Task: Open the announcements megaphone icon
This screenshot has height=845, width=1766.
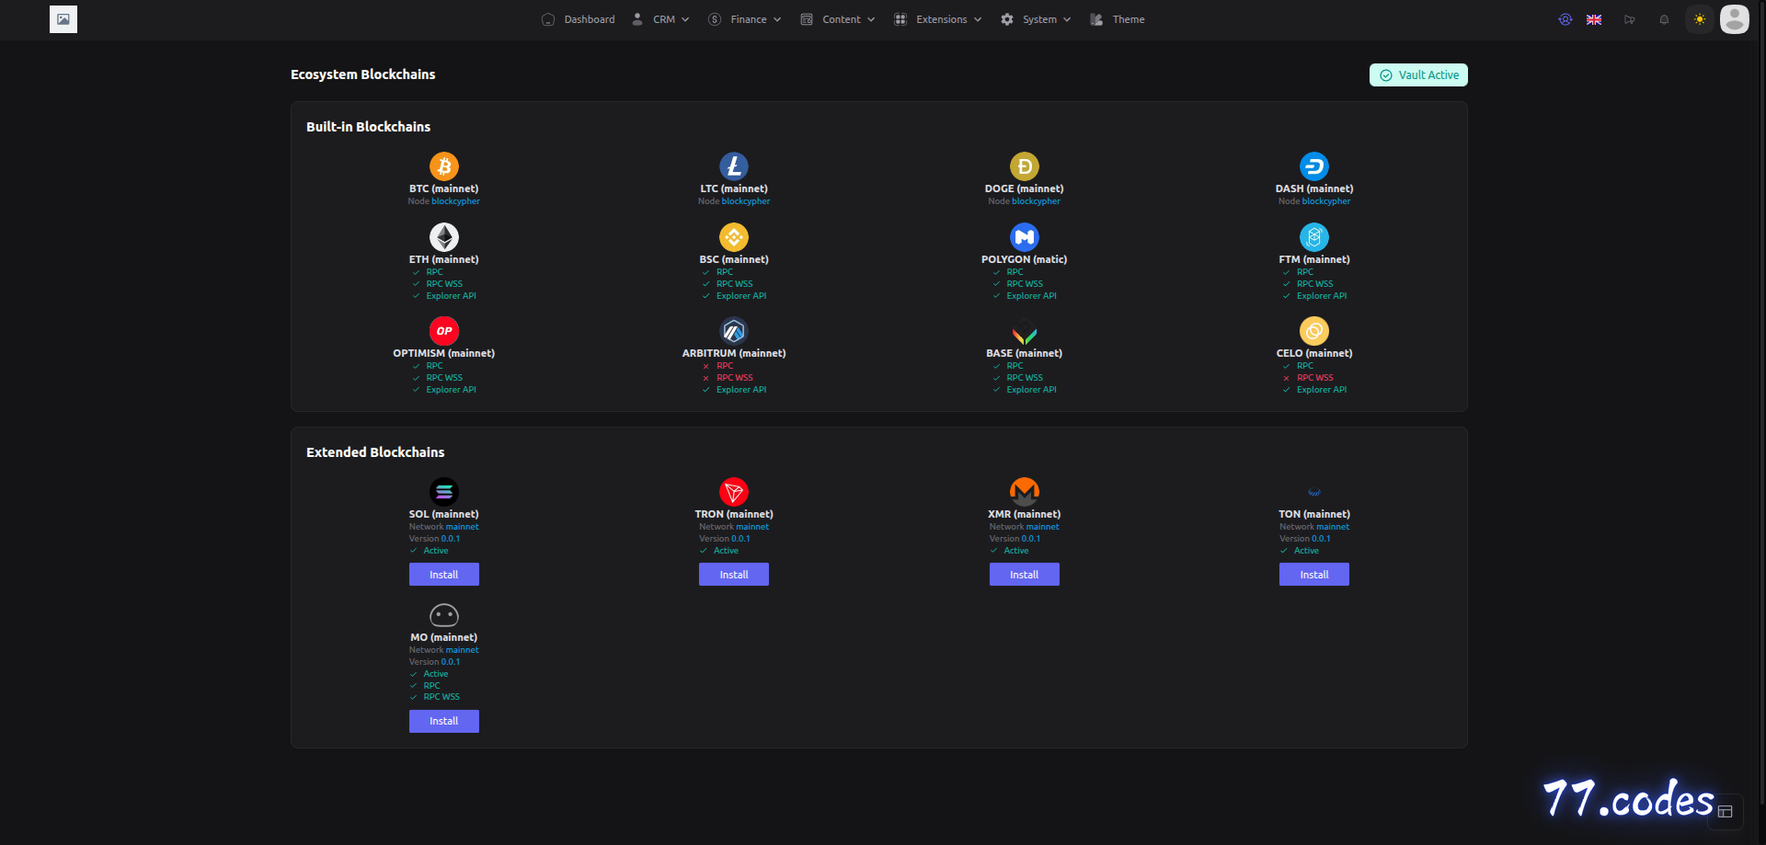Action: 1630,19
